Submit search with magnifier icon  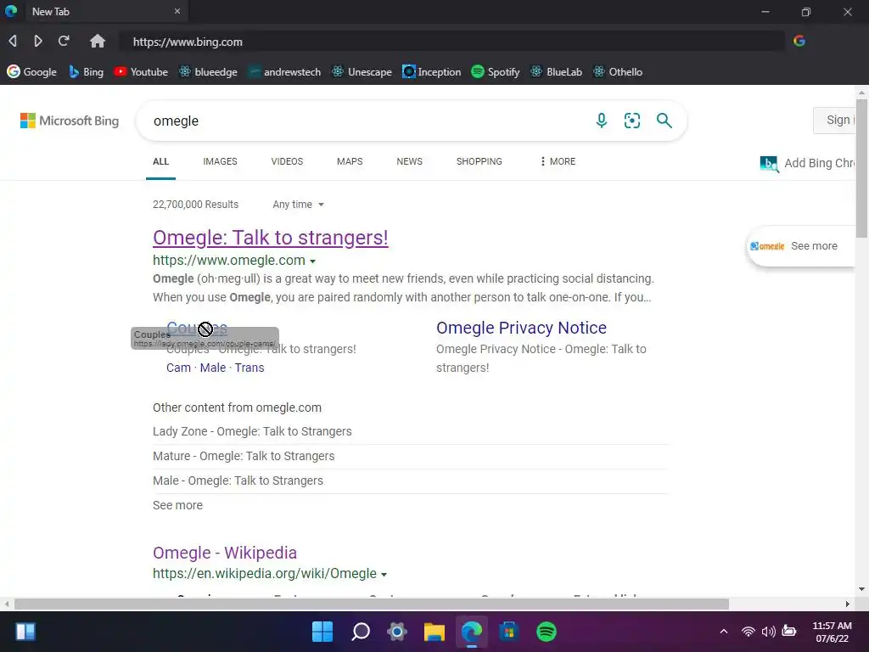click(x=664, y=121)
